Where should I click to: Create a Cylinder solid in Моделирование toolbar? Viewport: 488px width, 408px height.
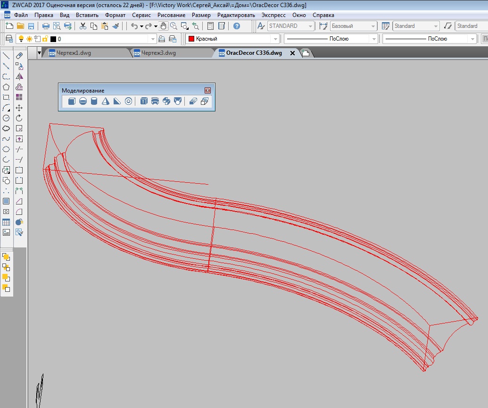94,101
